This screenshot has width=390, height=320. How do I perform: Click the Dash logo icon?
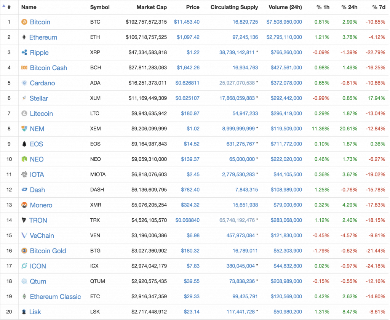24,190
